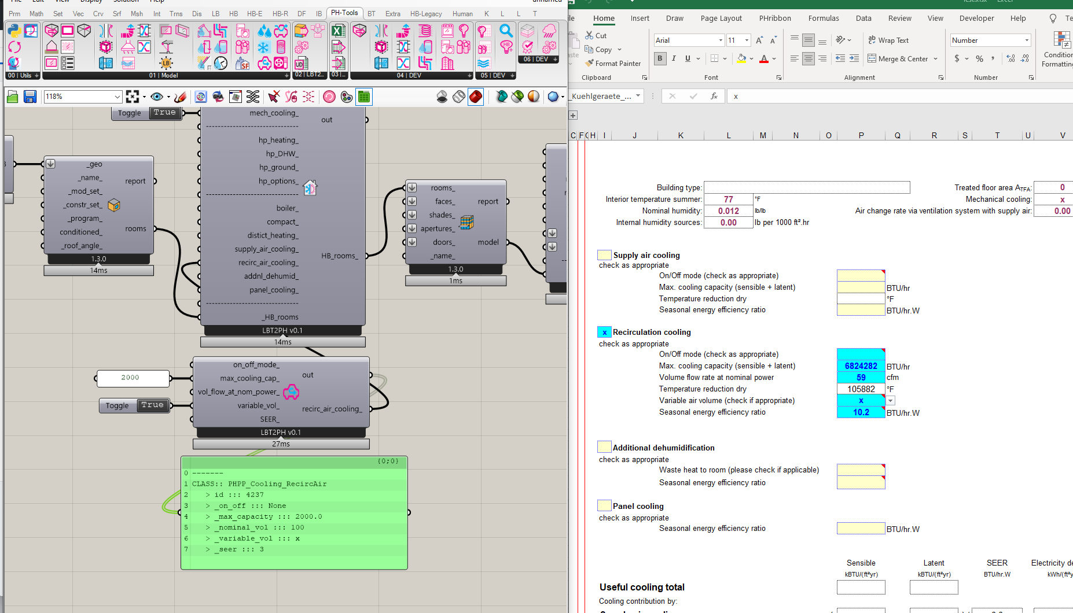Click the save file icon in Grasshopper
This screenshot has width=1073, height=613.
point(30,97)
